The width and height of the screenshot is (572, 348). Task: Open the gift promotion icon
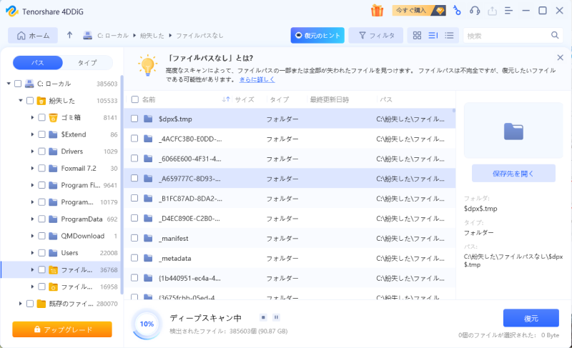point(377,11)
